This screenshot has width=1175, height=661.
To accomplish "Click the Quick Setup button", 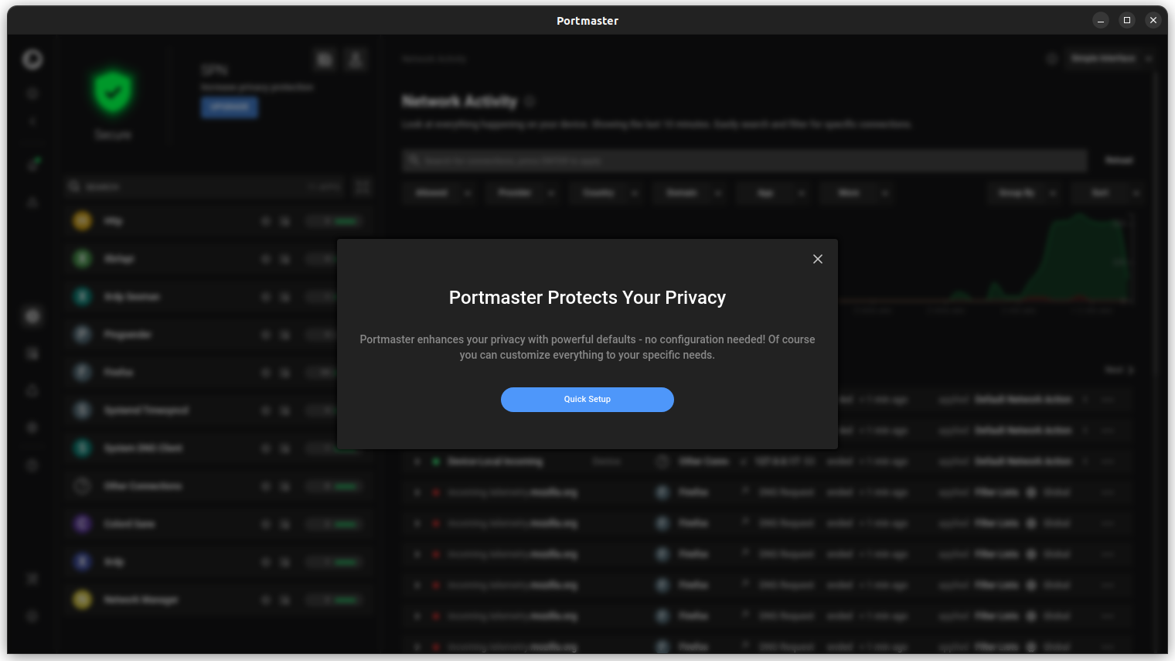I will (587, 400).
